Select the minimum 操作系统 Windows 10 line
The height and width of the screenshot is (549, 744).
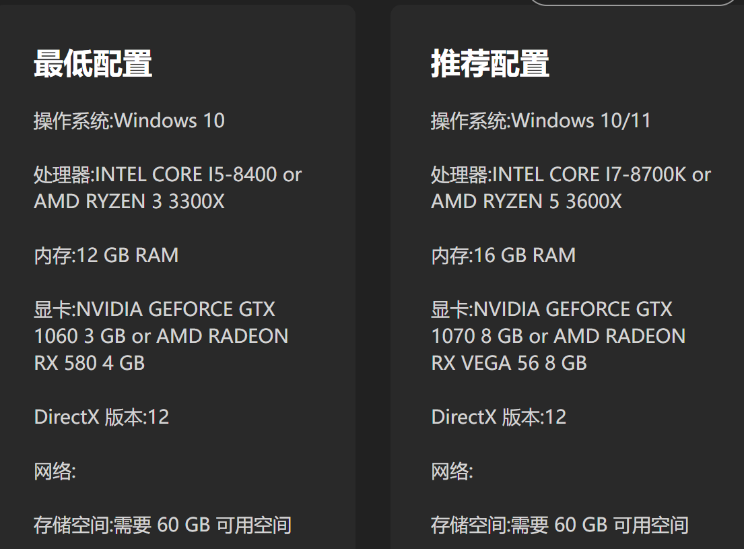click(x=129, y=121)
